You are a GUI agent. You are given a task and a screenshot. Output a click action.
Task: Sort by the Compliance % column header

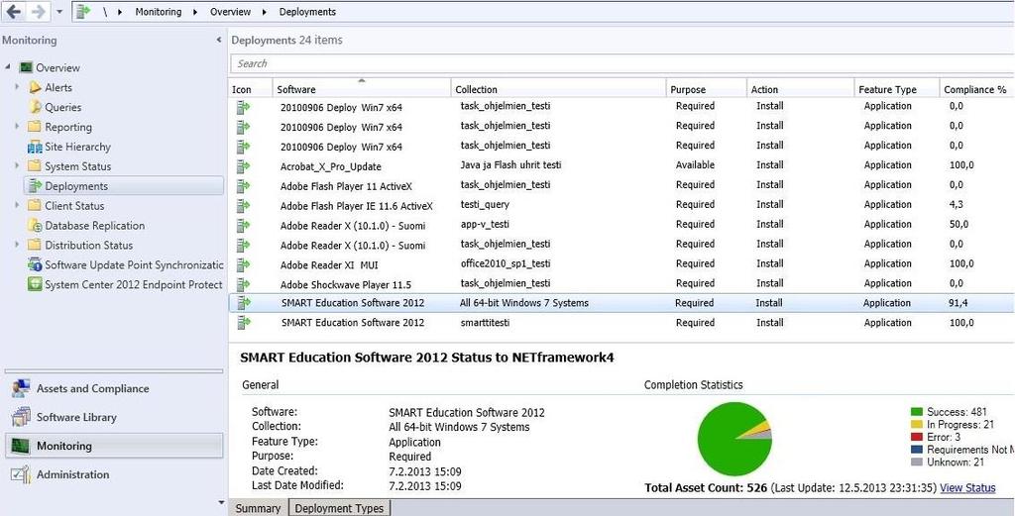[976, 89]
